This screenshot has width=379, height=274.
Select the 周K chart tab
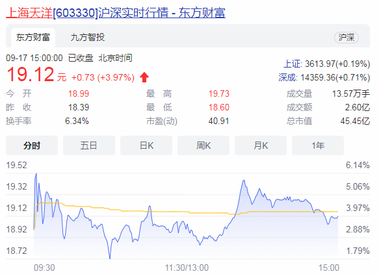point(203,145)
